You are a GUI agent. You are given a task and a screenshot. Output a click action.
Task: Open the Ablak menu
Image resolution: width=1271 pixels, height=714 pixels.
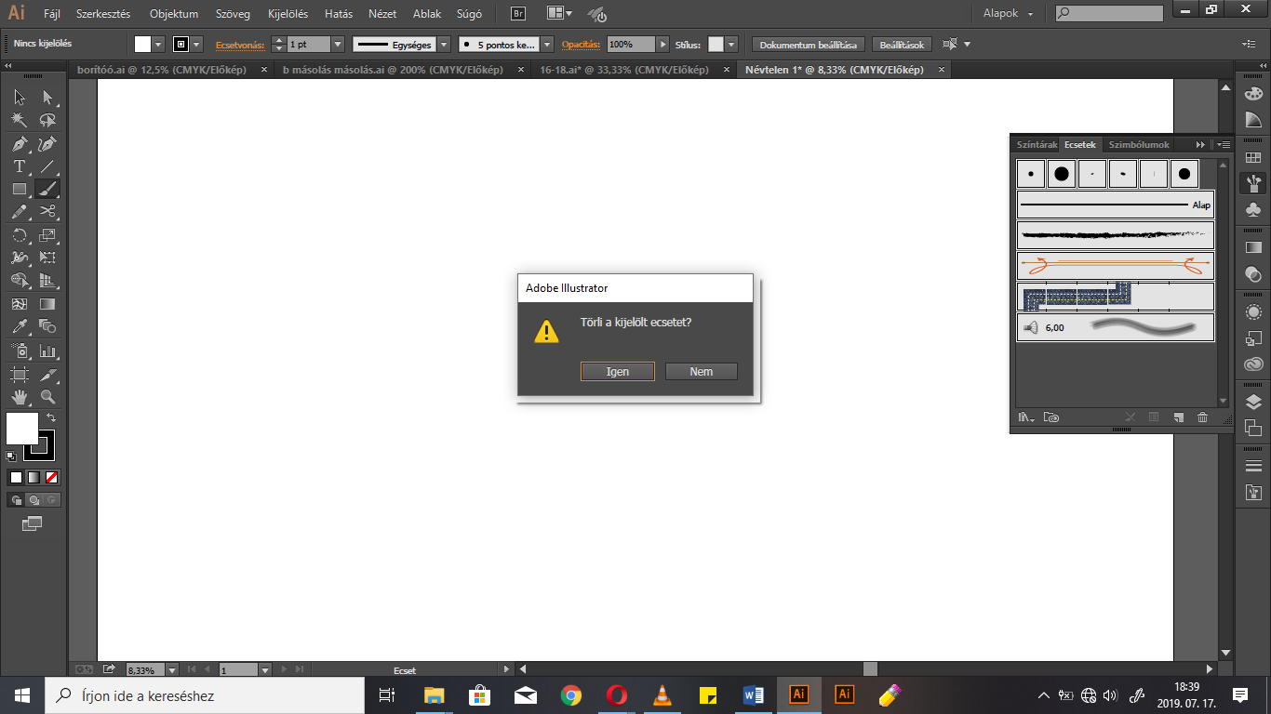point(427,14)
